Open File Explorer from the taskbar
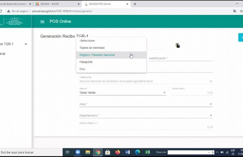This screenshot has width=243, height=157. (x=88, y=152)
